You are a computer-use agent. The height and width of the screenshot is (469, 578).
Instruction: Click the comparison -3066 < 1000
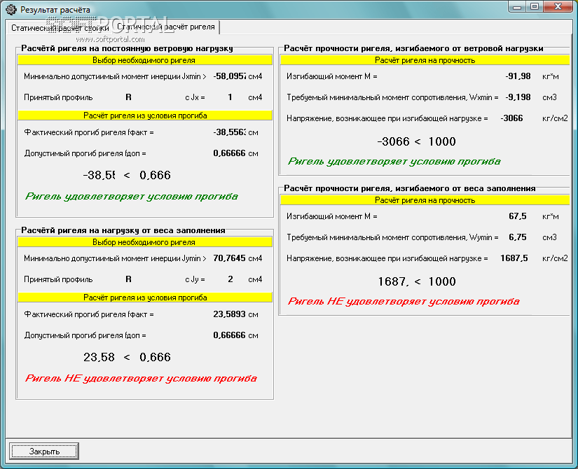417,141
